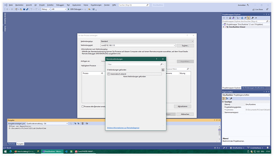The height and width of the screenshot is (156, 274).
Task: Open the VS Code taskbar icon
Action: (66, 152)
